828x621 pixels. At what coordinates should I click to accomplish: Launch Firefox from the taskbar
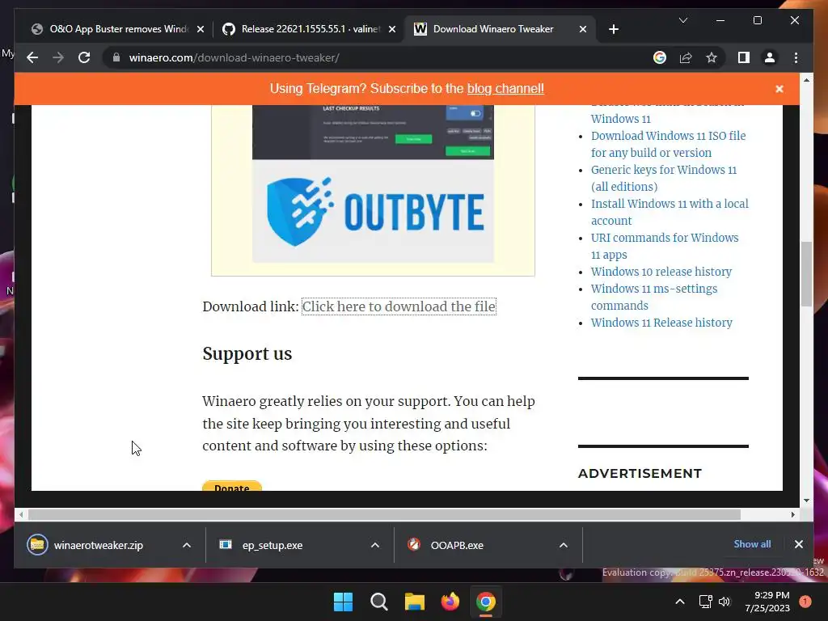tap(450, 602)
